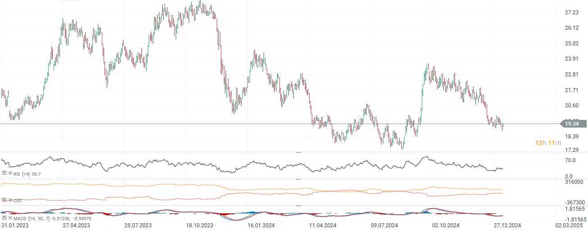
Task: Click the RSI 0.0 level label
Action: 569,176
